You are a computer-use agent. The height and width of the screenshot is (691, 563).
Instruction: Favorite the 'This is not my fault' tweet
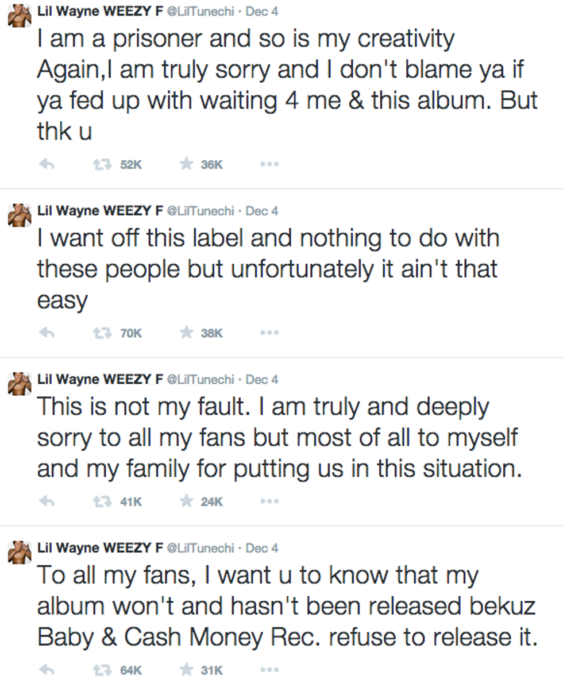click(186, 501)
